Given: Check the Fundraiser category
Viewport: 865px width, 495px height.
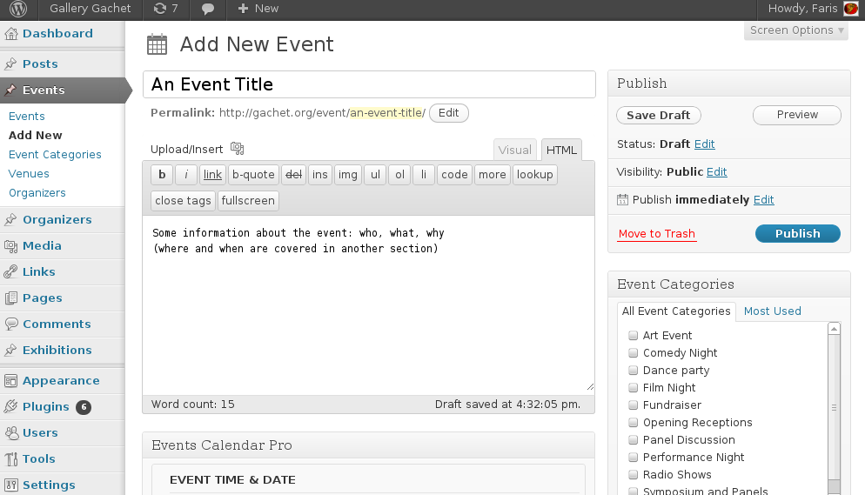Looking at the screenshot, I should tap(634, 405).
